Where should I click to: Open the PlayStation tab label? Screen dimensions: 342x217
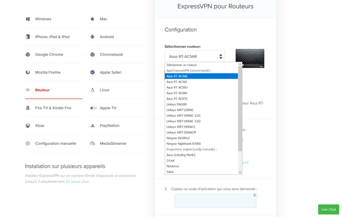point(109,126)
